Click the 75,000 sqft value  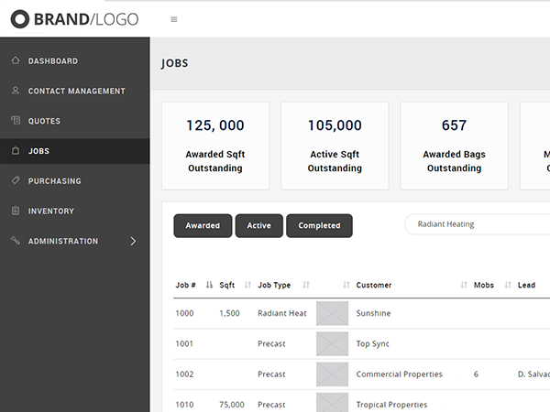pos(232,405)
